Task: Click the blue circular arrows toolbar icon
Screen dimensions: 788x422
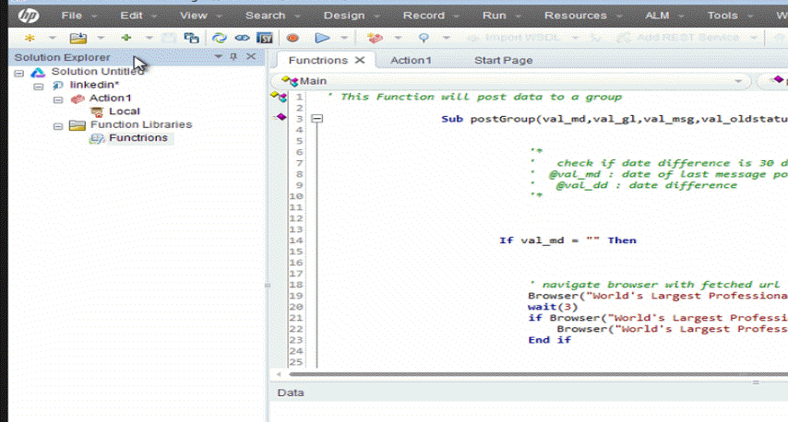Action: click(x=219, y=38)
